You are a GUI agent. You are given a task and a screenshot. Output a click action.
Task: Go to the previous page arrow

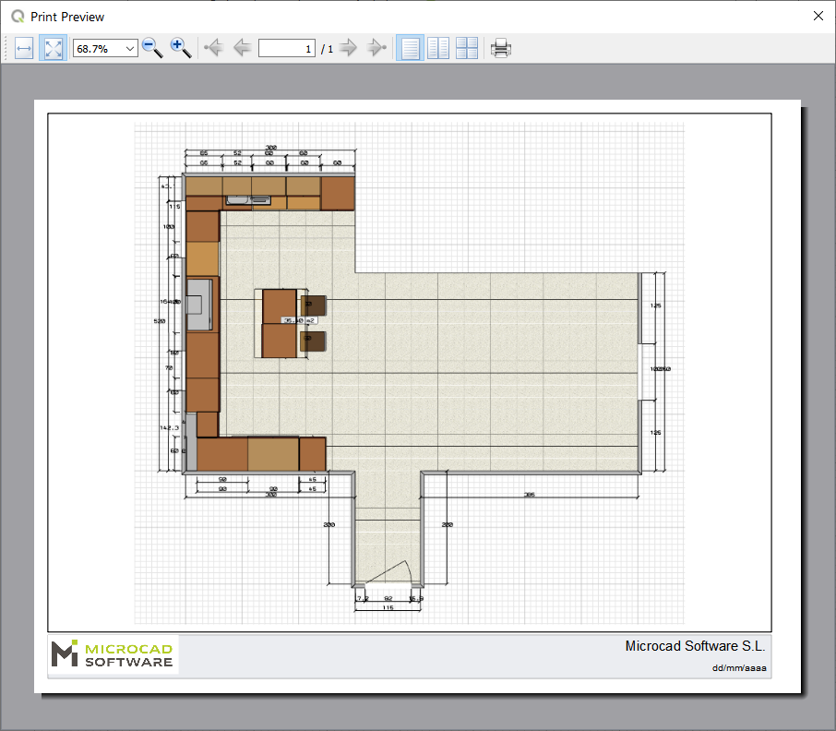pyautogui.click(x=242, y=48)
